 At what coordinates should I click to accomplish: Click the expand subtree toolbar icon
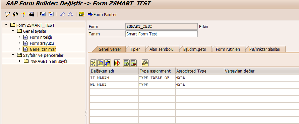coord(43,14)
